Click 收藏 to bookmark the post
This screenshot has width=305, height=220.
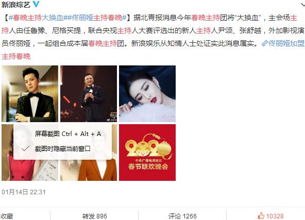(x=7, y=216)
